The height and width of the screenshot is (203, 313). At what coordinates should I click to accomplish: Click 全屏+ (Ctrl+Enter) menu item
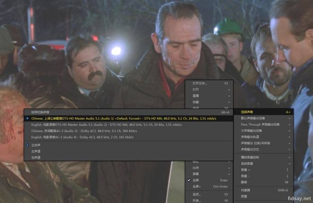pos(209,186)
